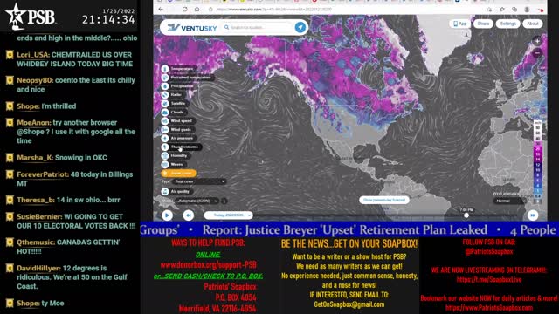Screen dimensions: 559x314
Task: Toggle the Air quality layer
Action: click(x=176, y=192)
